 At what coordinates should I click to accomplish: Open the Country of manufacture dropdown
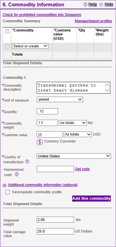74,156
